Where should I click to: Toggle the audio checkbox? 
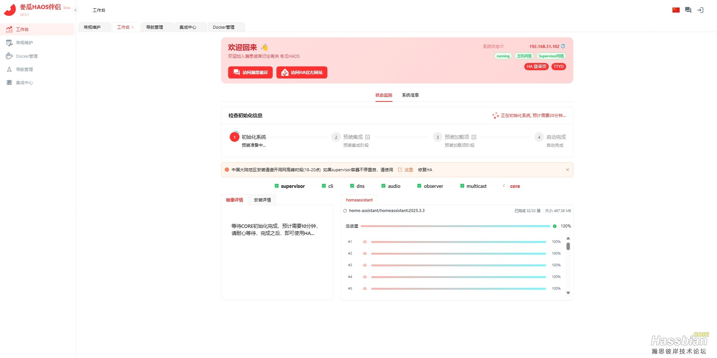click(x=383, y=186)
